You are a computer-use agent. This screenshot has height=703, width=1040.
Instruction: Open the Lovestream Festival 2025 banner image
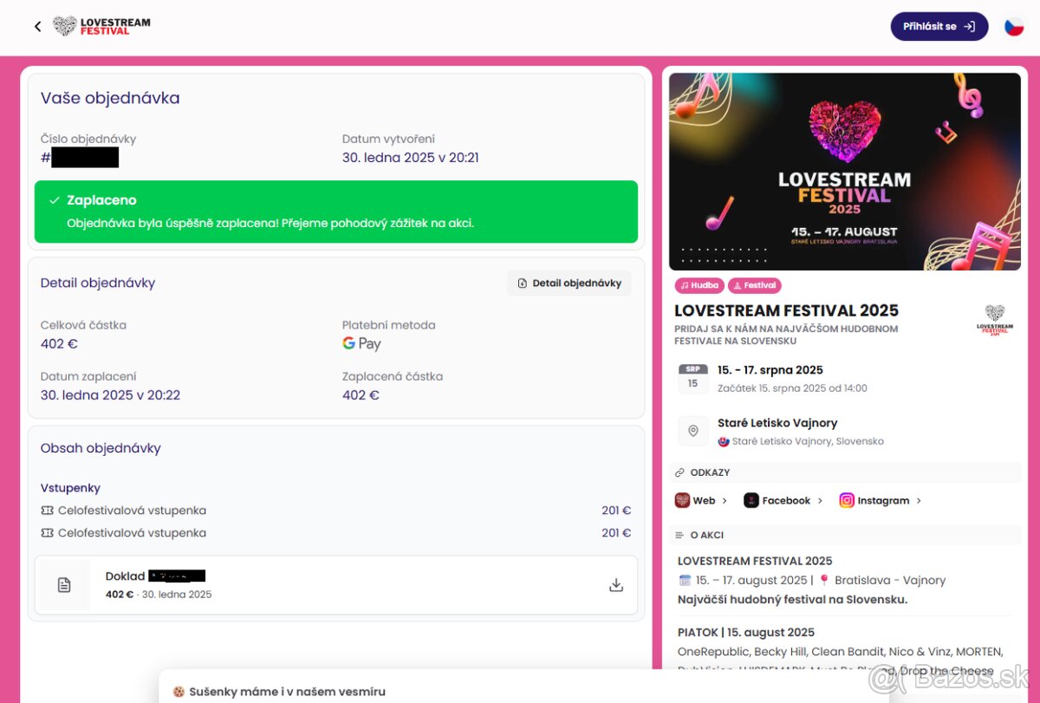845,172
